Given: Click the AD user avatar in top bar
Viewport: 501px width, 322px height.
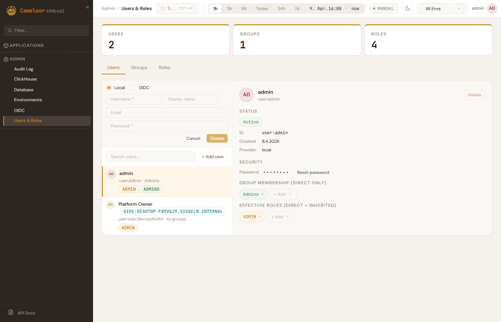Looking at the screenshot, I should coord(492,9).
